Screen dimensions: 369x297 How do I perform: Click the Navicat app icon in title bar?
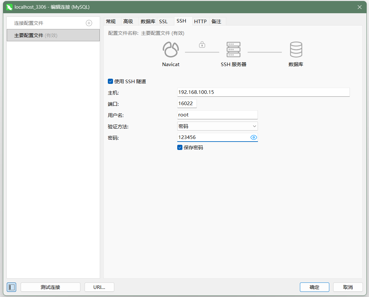pos(9,7)
